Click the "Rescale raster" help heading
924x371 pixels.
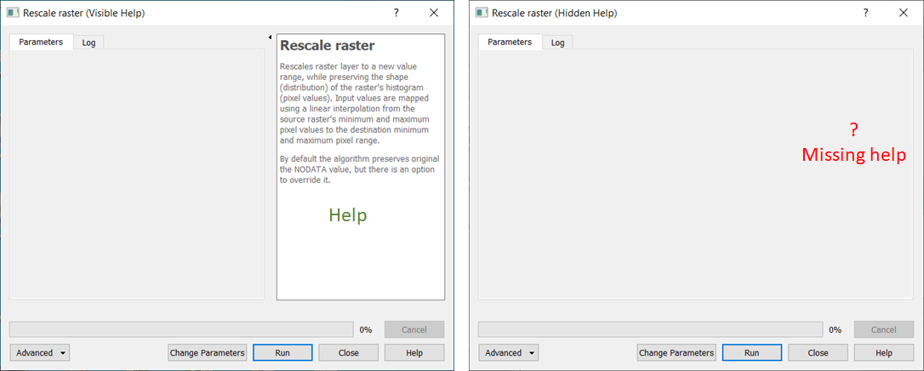coord(327,45)
